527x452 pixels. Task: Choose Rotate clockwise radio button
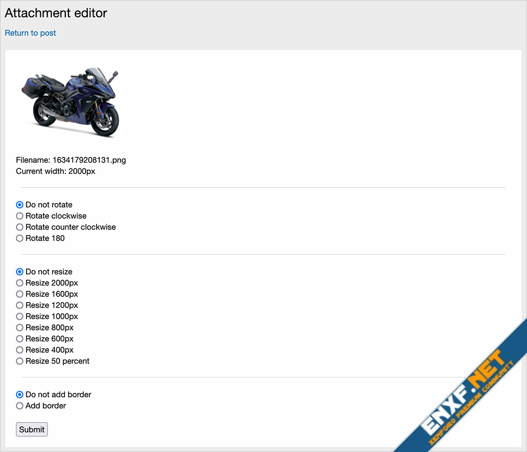(x=20, y=216)
